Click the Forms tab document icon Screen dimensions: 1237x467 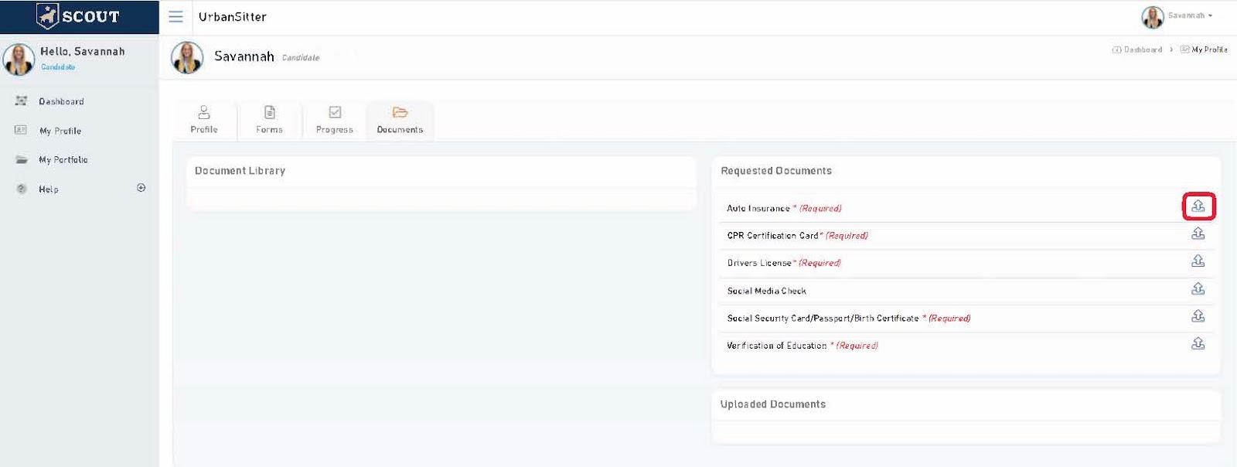[270, 112]
